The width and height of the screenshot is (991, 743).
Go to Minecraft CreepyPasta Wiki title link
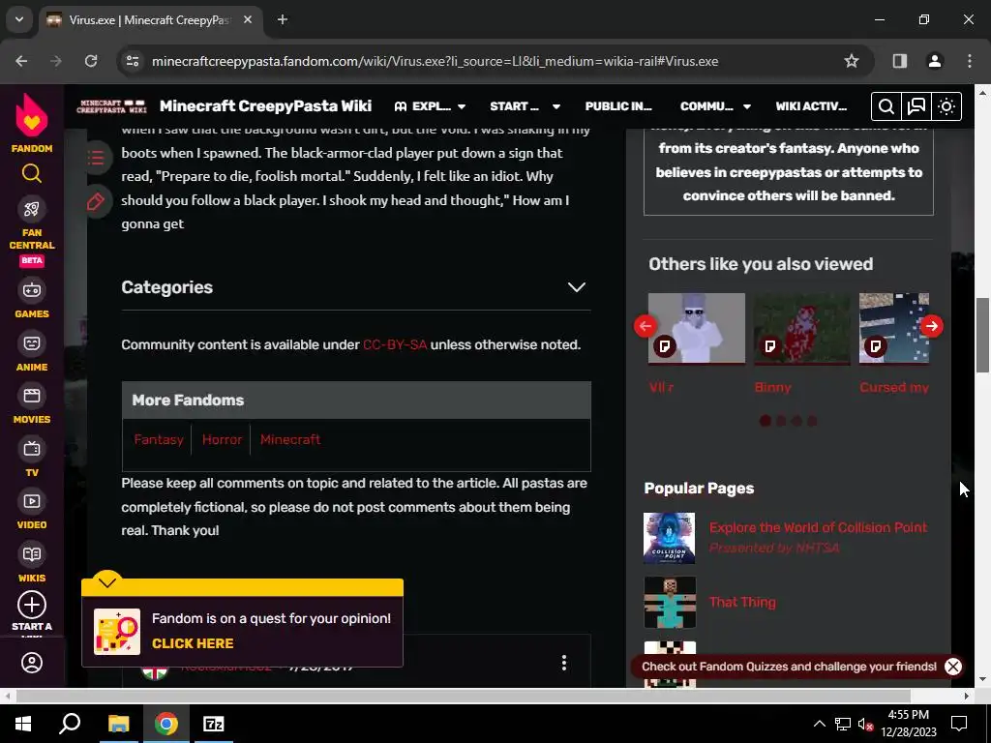click(265, 106)
